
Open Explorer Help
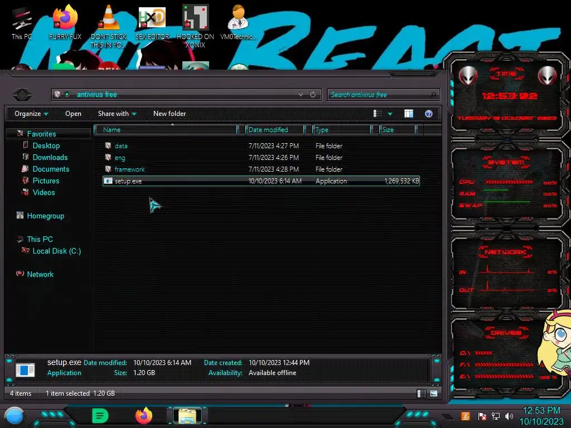coord(429,114)
